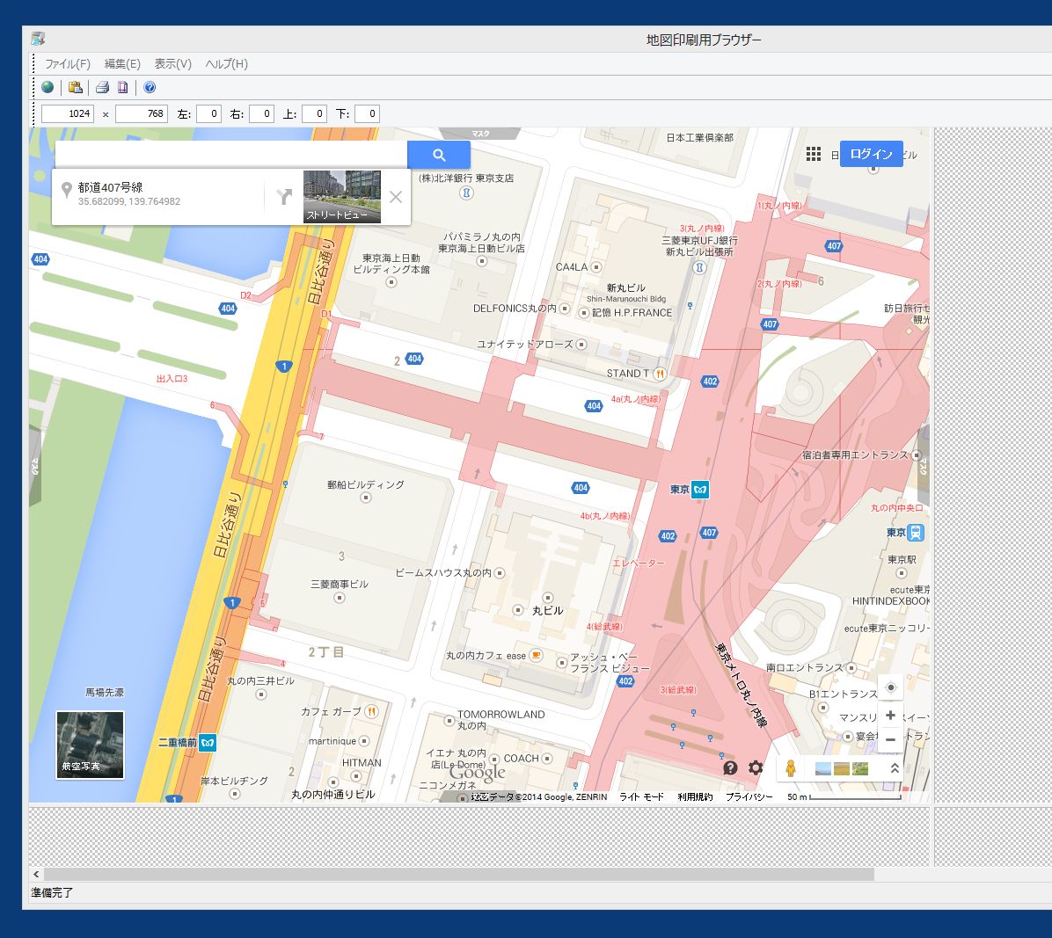Close the 都道407号線 info card

pos(396,196)
